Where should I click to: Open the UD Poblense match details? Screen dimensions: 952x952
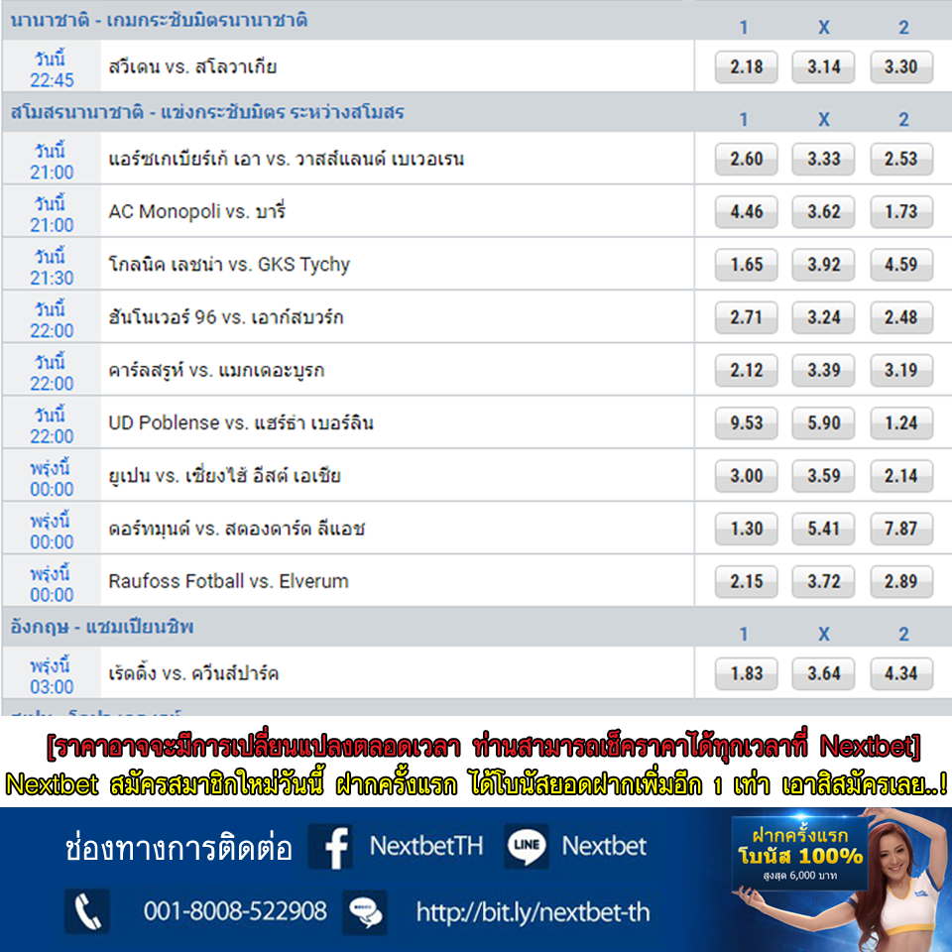(x=240, y=423)
